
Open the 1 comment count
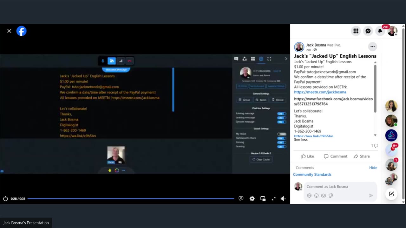[x=375, y=146]
